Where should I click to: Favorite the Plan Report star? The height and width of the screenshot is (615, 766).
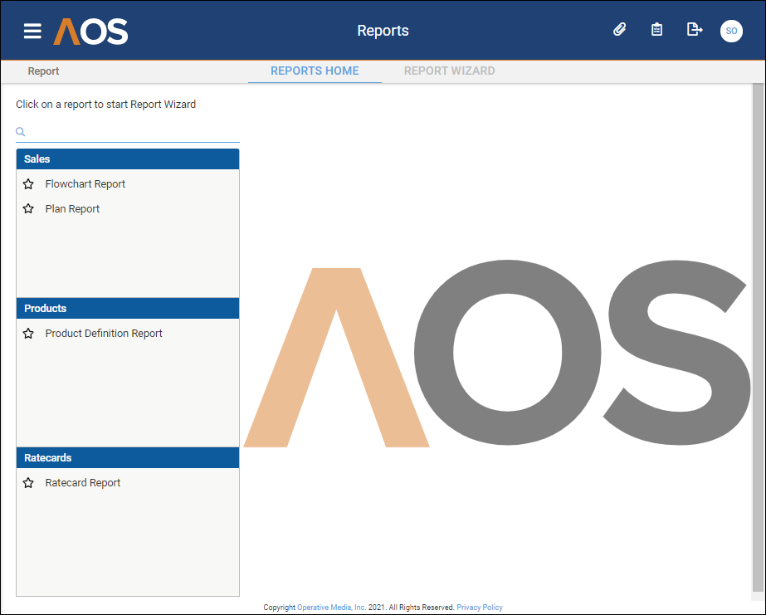pyautogui.click(x=28, y=208)
